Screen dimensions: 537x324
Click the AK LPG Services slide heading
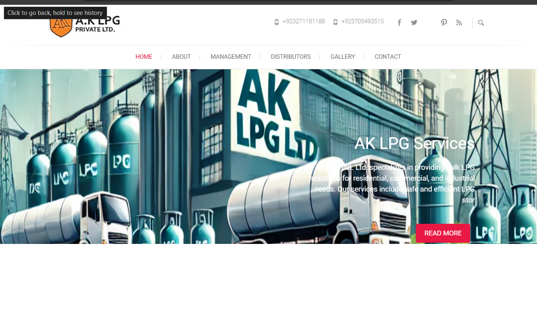click(415, 143)
